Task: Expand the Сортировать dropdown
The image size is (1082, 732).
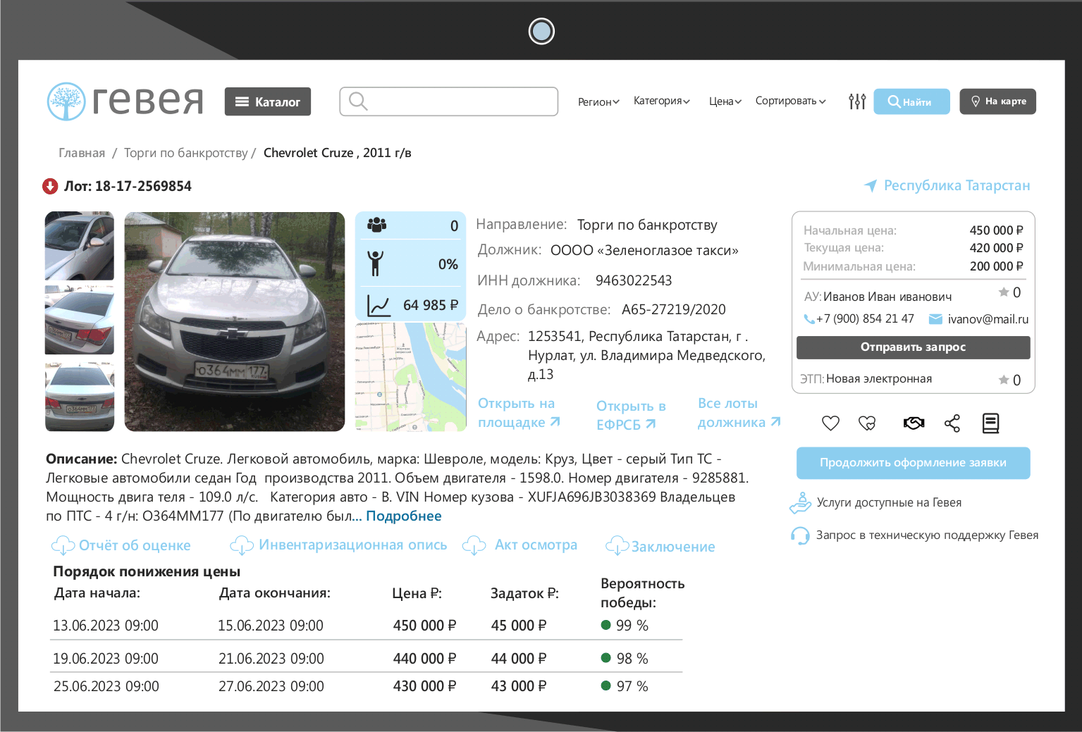Action: point(790,101)
